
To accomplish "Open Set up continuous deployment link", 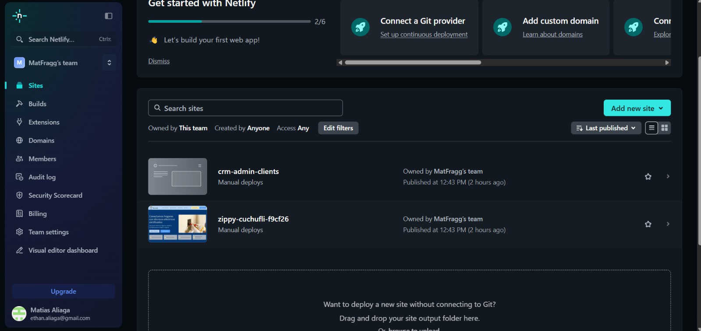I will point(424,35).
